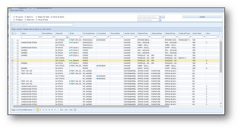Open the Serial Req? column filter dropdown
The height and width of the screenshot is (130, 240).
click(x=204, y=37)
